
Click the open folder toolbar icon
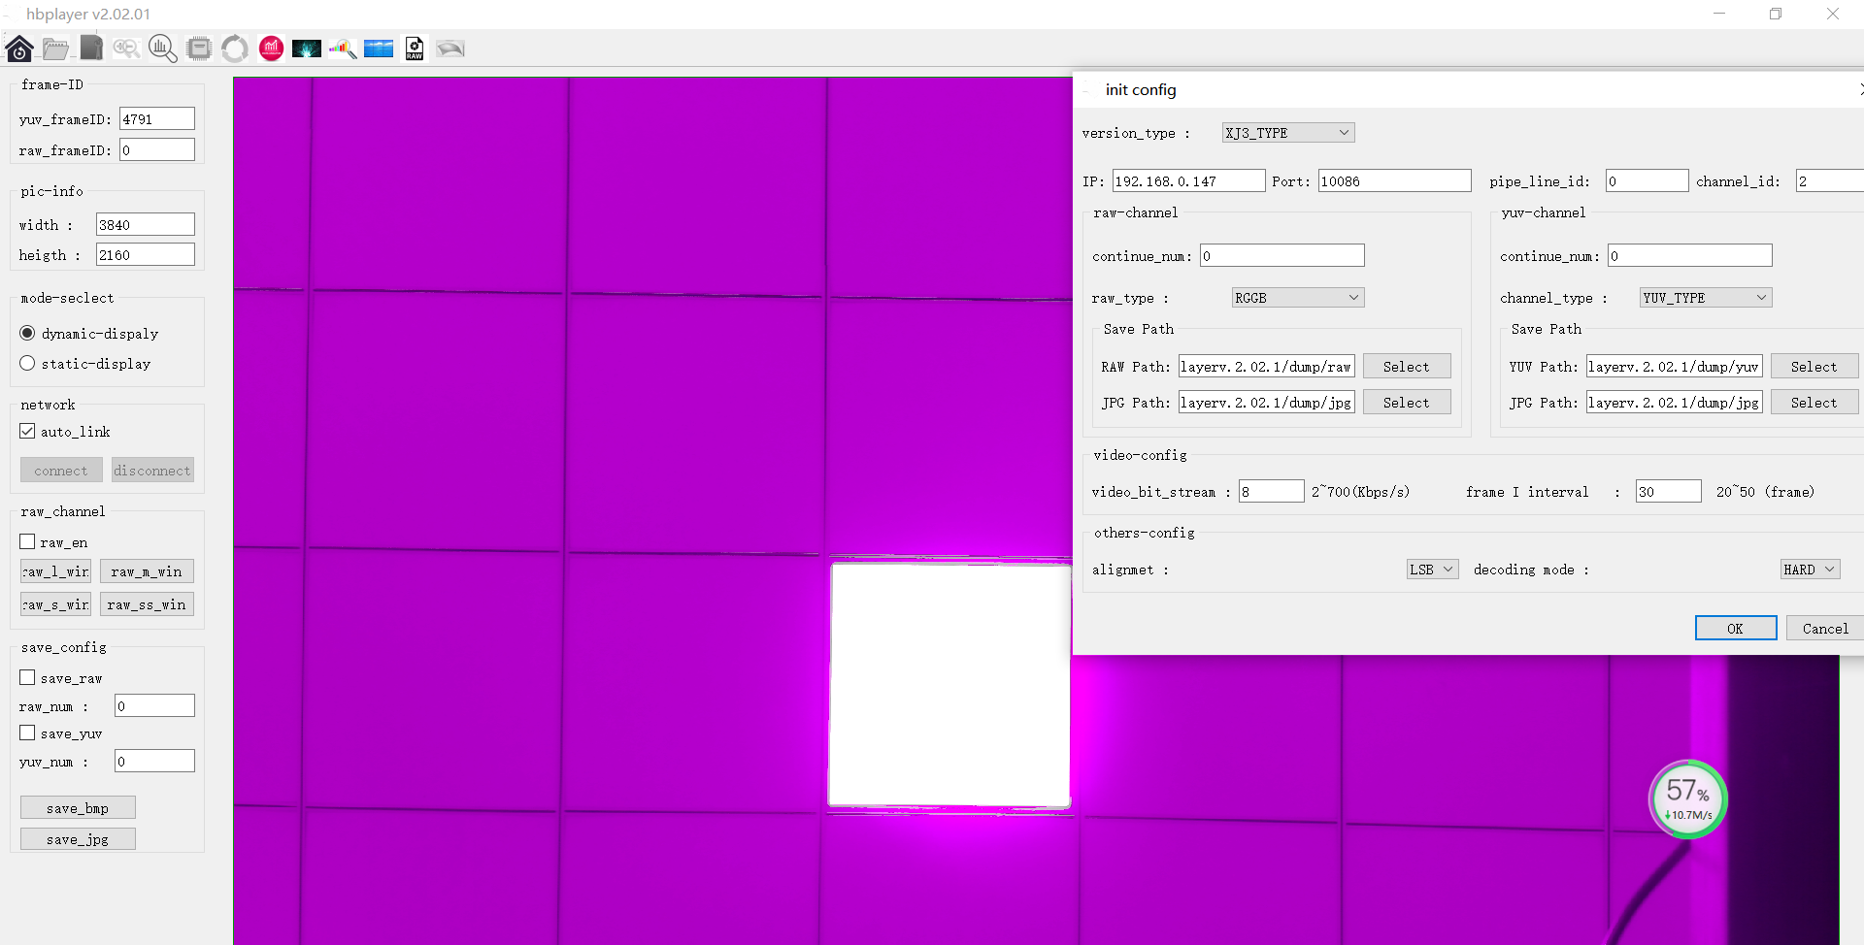click(55, 49)
